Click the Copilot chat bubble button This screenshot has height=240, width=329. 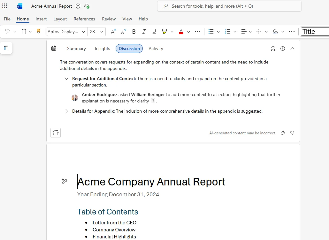point(56,133)
